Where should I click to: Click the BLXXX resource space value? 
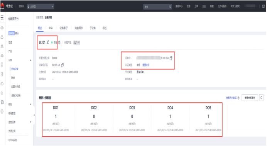[x=55, y=58]
